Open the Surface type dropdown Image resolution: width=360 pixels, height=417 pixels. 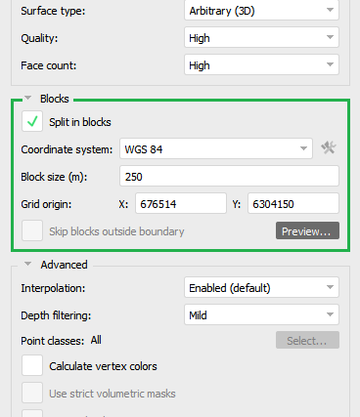tap(261, 11)
